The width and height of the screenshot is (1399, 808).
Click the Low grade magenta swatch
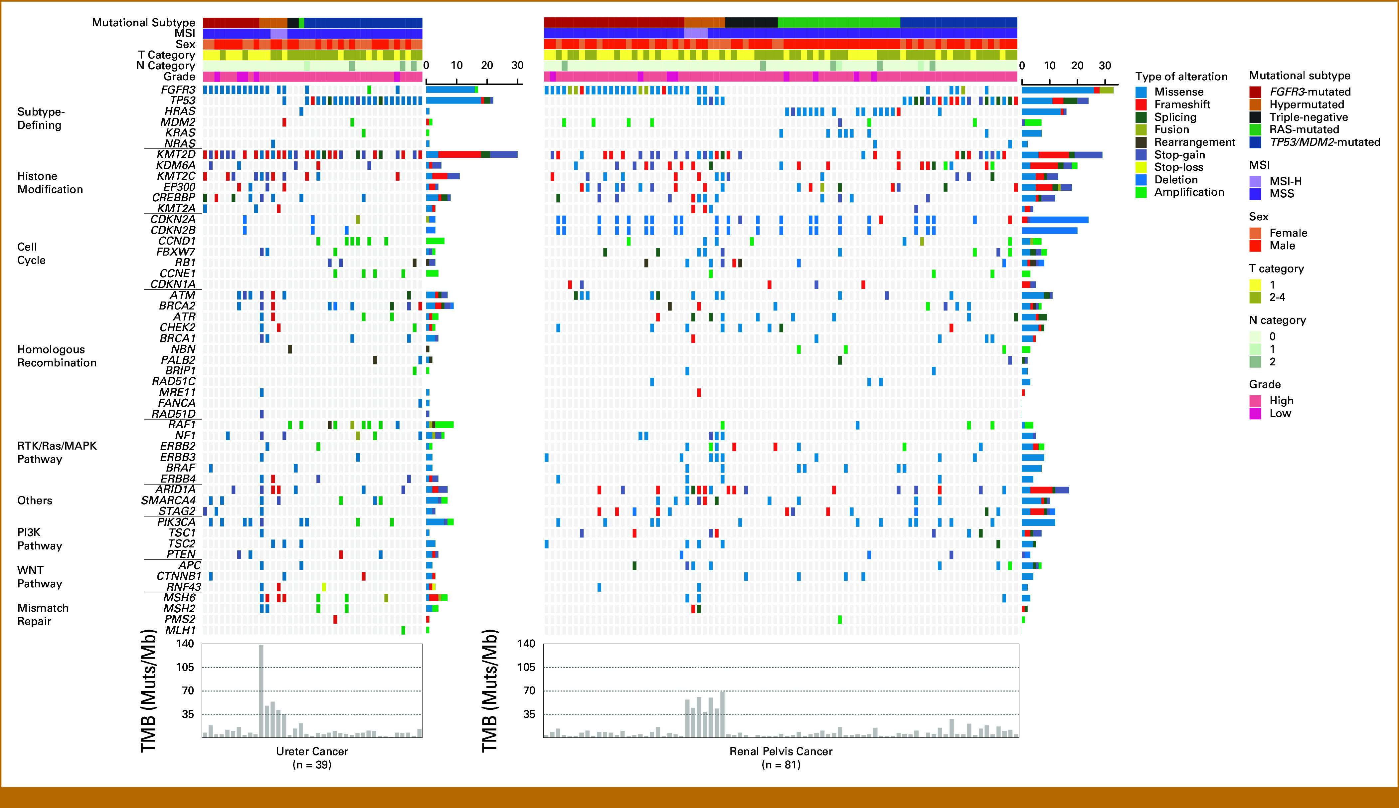coord(1255,413)
